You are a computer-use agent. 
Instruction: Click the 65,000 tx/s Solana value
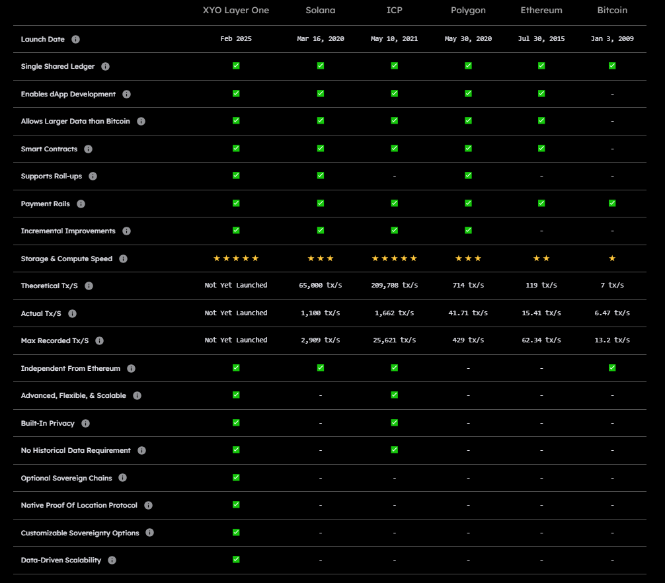tap(321, 286)
